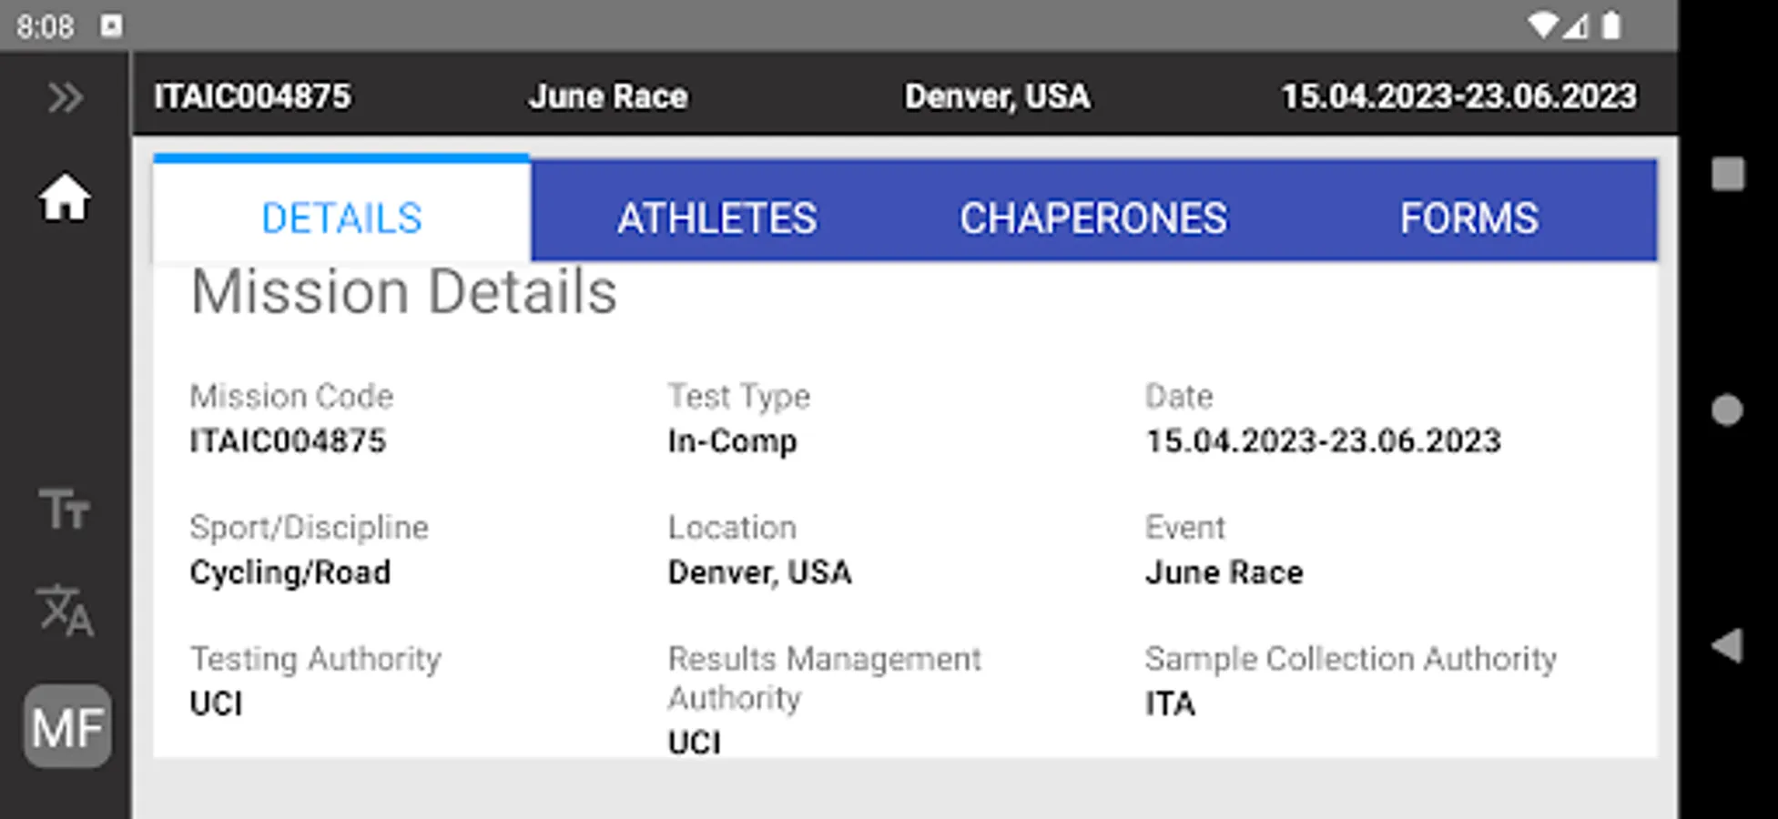Tap the battery status icon
Image resolution: width=1778 pixels, height=819 pixels.
click(x=1610, y=25)
